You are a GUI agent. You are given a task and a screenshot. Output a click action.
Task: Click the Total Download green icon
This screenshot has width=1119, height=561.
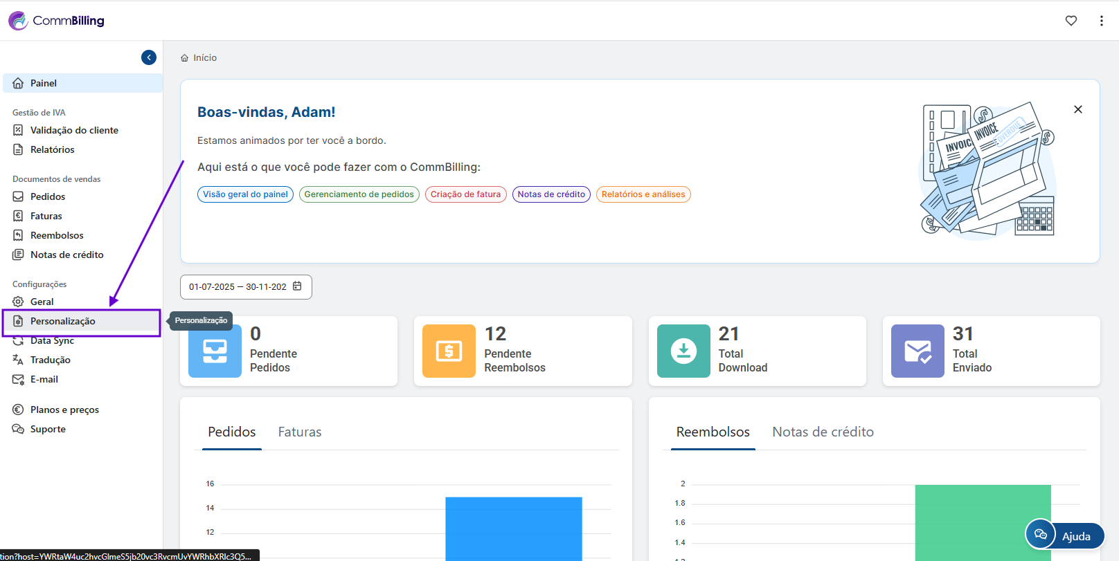click(683, 351)
